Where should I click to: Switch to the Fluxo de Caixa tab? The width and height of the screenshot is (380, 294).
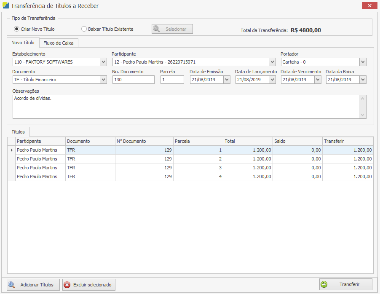(58, 43)
